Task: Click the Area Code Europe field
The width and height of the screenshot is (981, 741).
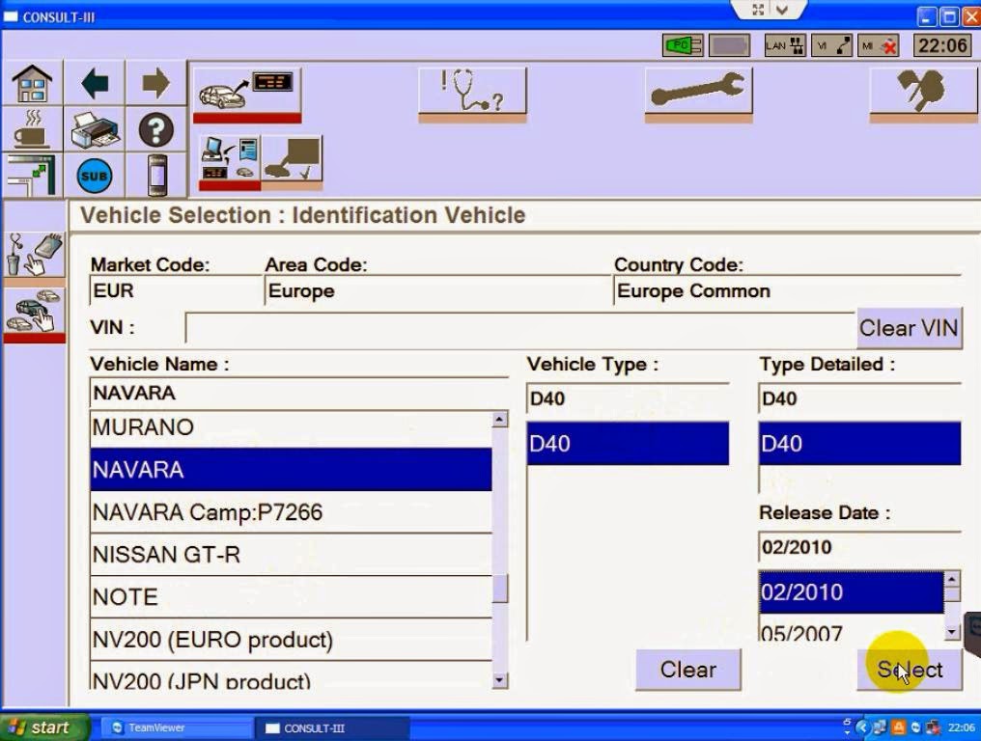Action: [x=437, y=291]
